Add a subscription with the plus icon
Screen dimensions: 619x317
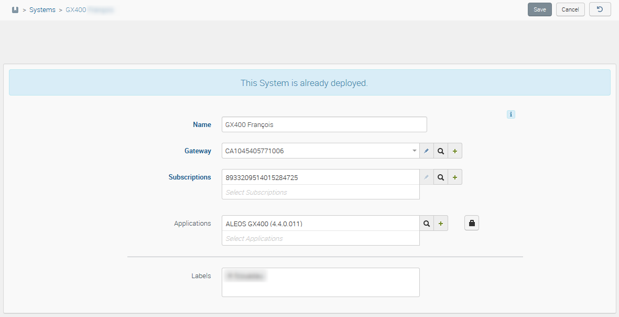454,177
